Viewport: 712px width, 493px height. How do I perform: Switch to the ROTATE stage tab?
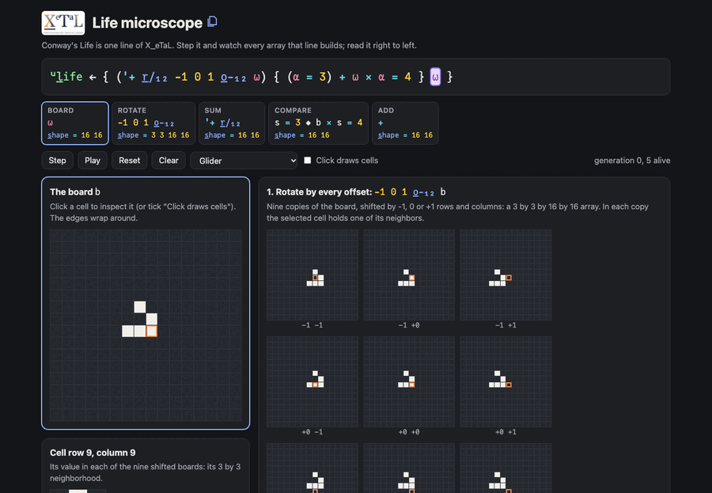click(153, 123)
